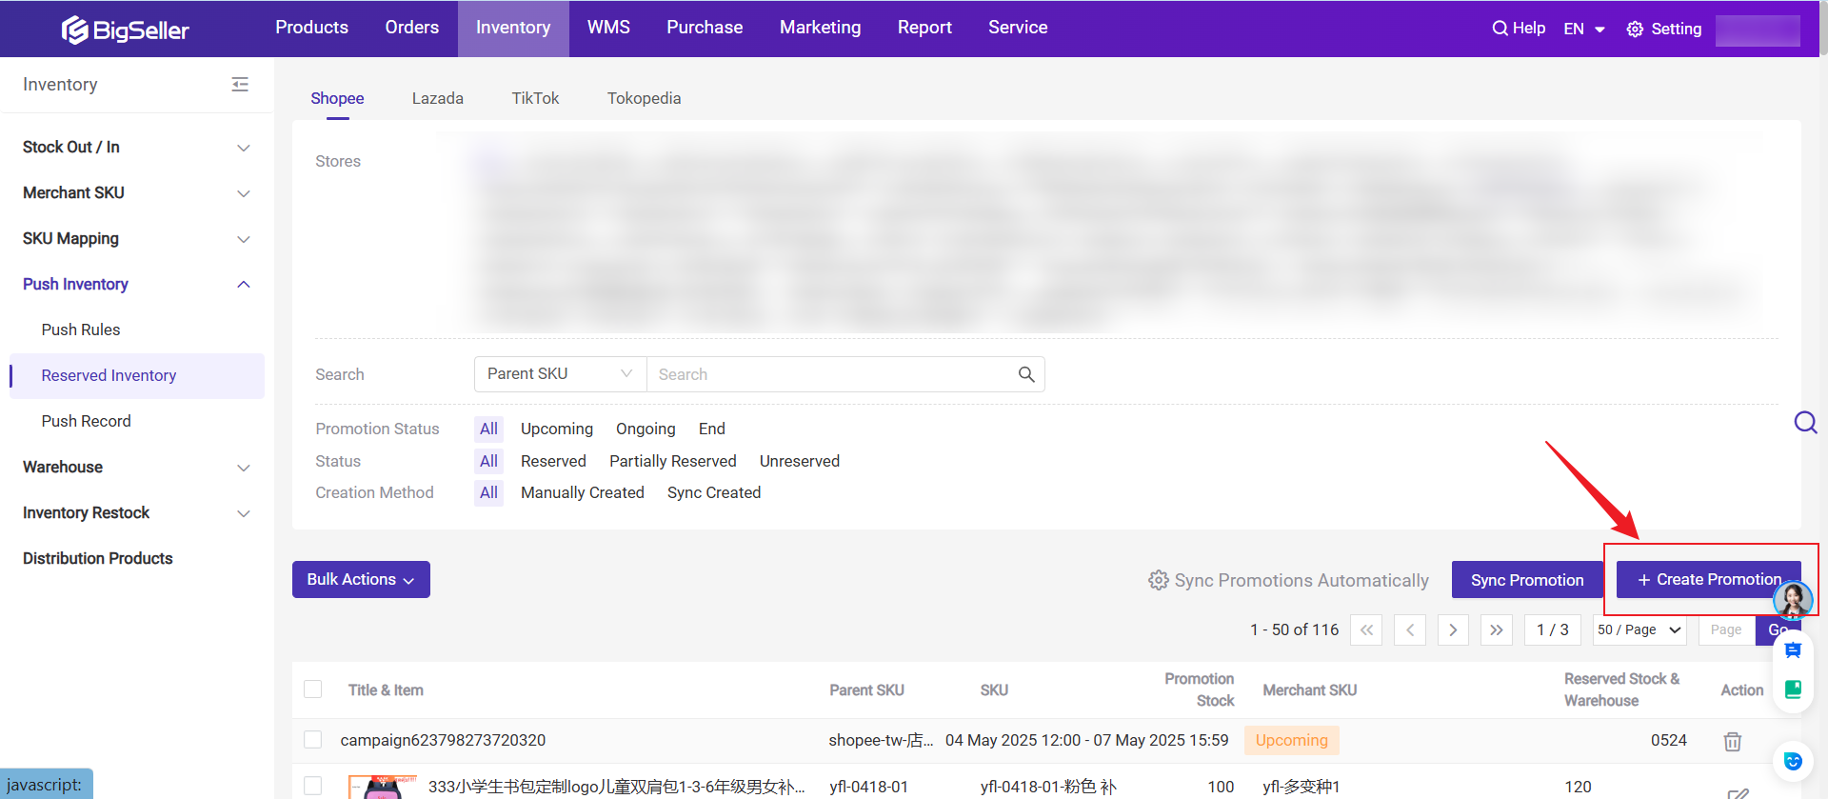Open Service top menu

pyautogui.click(x=1018, y=28)
